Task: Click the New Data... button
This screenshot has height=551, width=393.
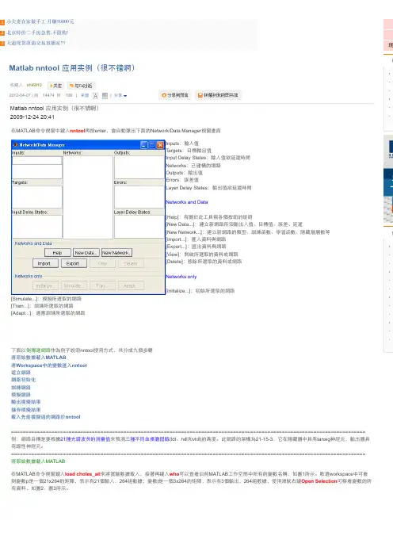Action: (86, 253)
